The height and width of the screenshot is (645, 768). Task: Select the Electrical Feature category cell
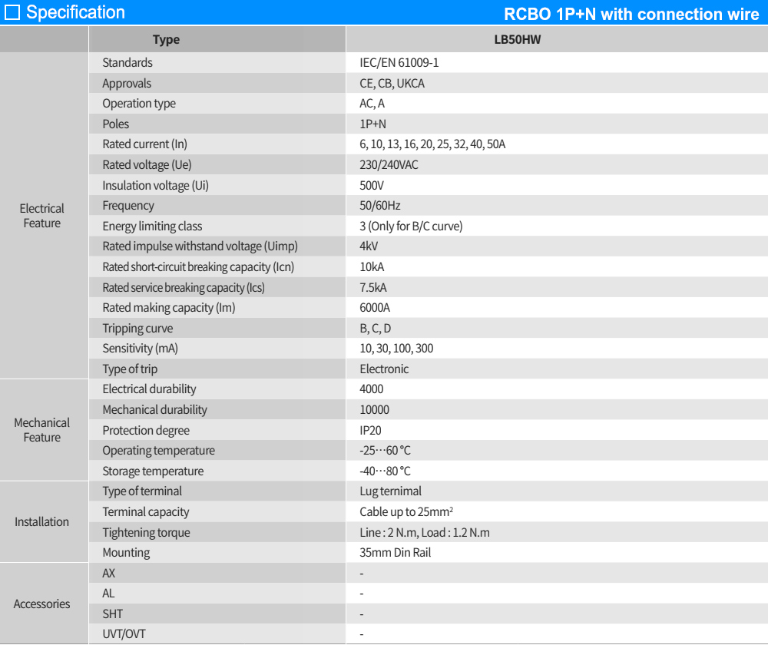tap(42, 216)
